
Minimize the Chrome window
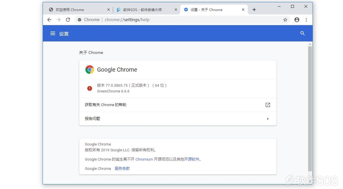(279, 7)
